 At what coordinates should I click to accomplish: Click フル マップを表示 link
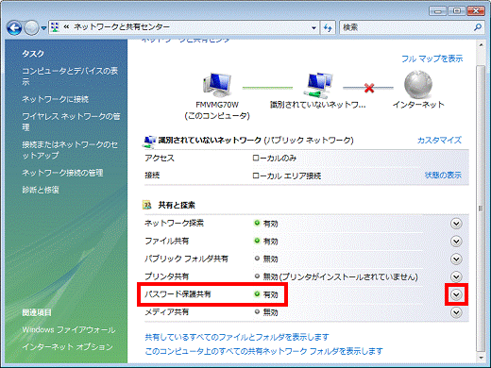coord(432,59)
